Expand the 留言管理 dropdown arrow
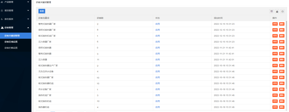This screenshot has height=112, width=289. pos(28,11)
